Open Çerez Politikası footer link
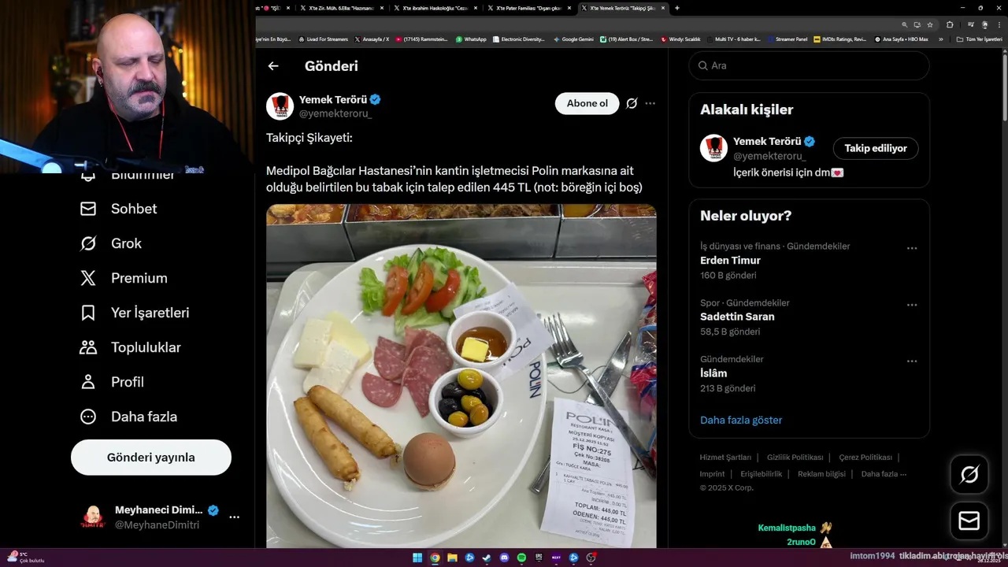Viewport: 1008px width, 567px height. 865,458
